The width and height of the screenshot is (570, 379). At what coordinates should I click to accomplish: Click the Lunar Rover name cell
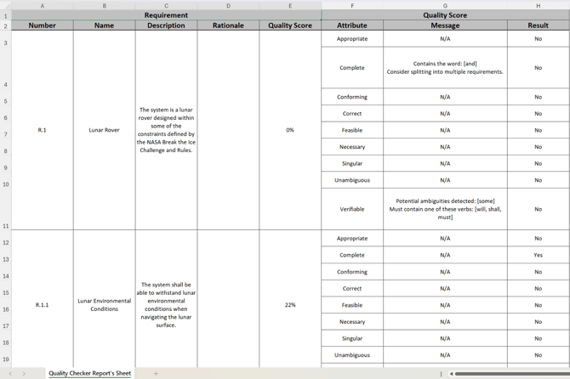[x=104, y=130]
